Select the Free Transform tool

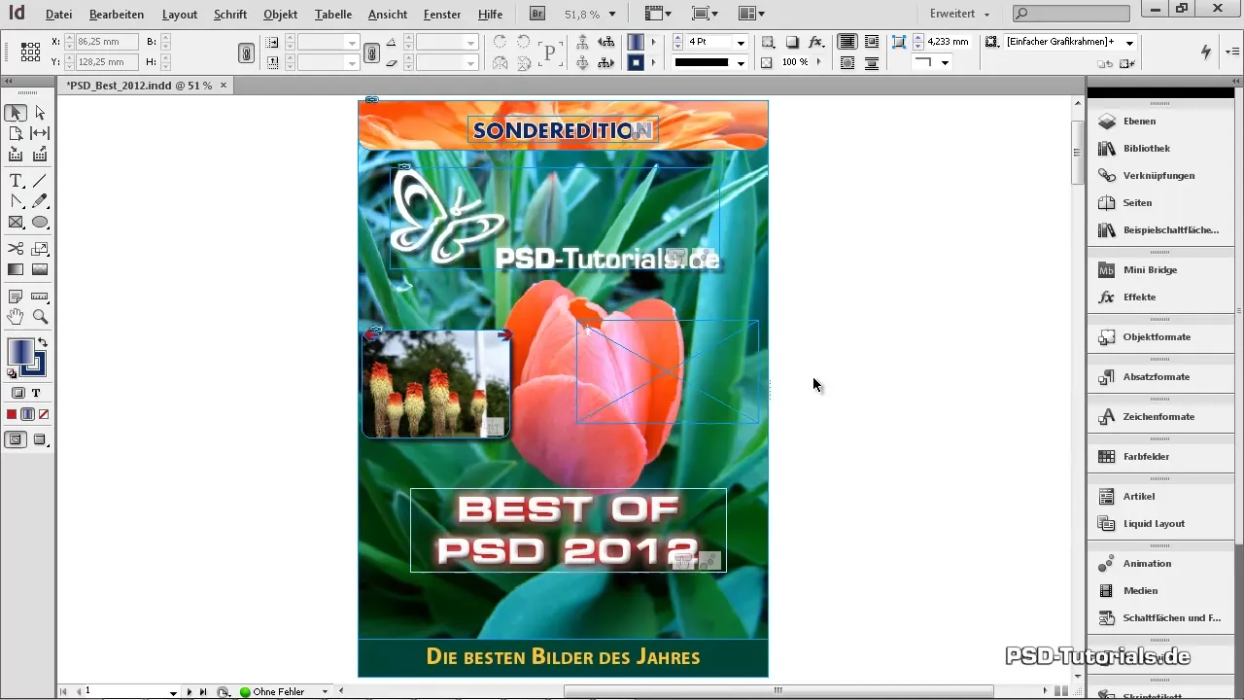click(40, 249)
